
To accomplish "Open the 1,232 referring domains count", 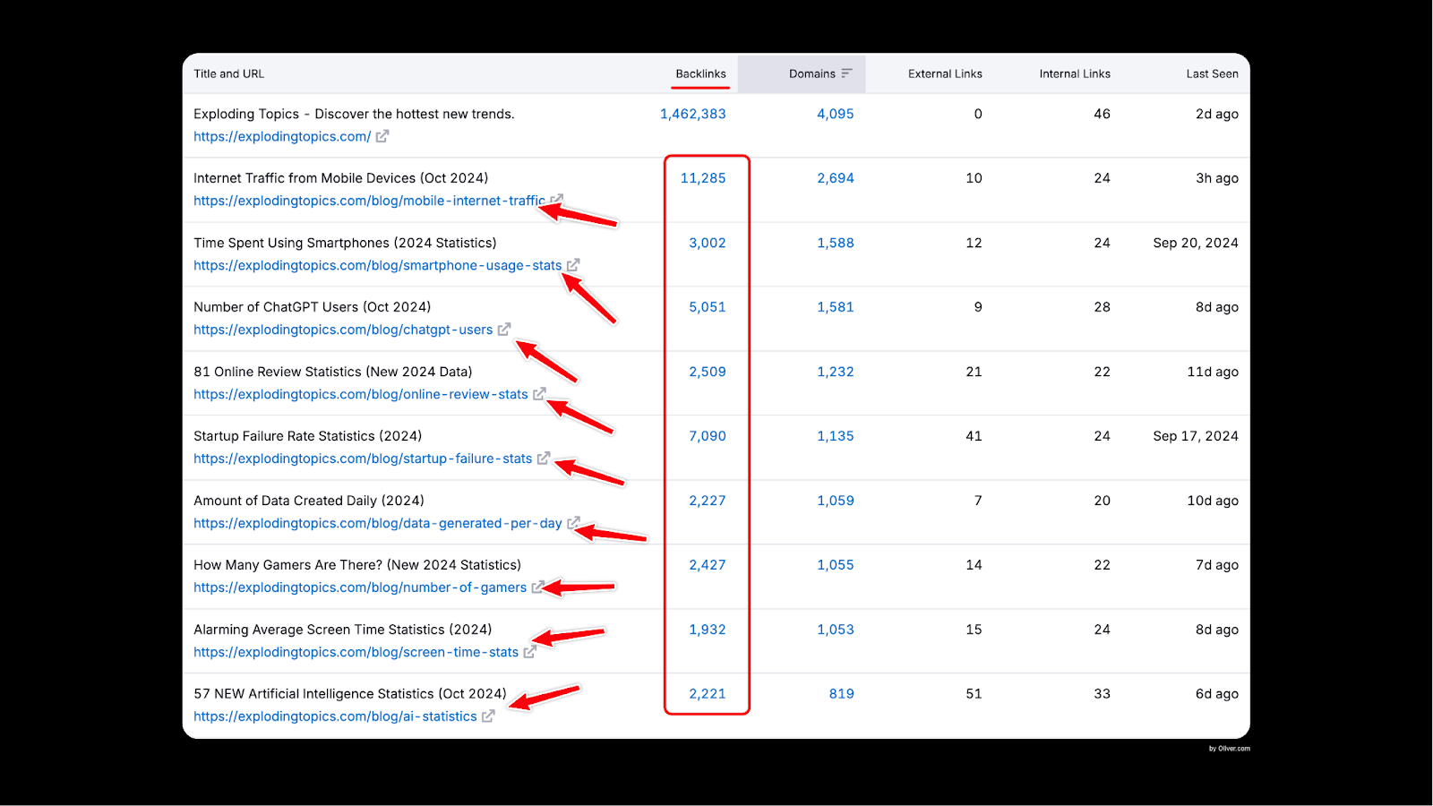I will coord(836,372).
